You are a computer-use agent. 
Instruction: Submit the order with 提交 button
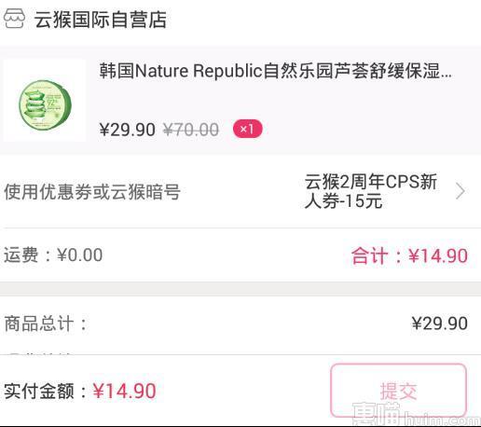(399, 390)
